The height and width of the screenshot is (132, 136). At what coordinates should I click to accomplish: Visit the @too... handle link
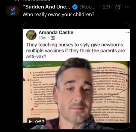[87, 7]
